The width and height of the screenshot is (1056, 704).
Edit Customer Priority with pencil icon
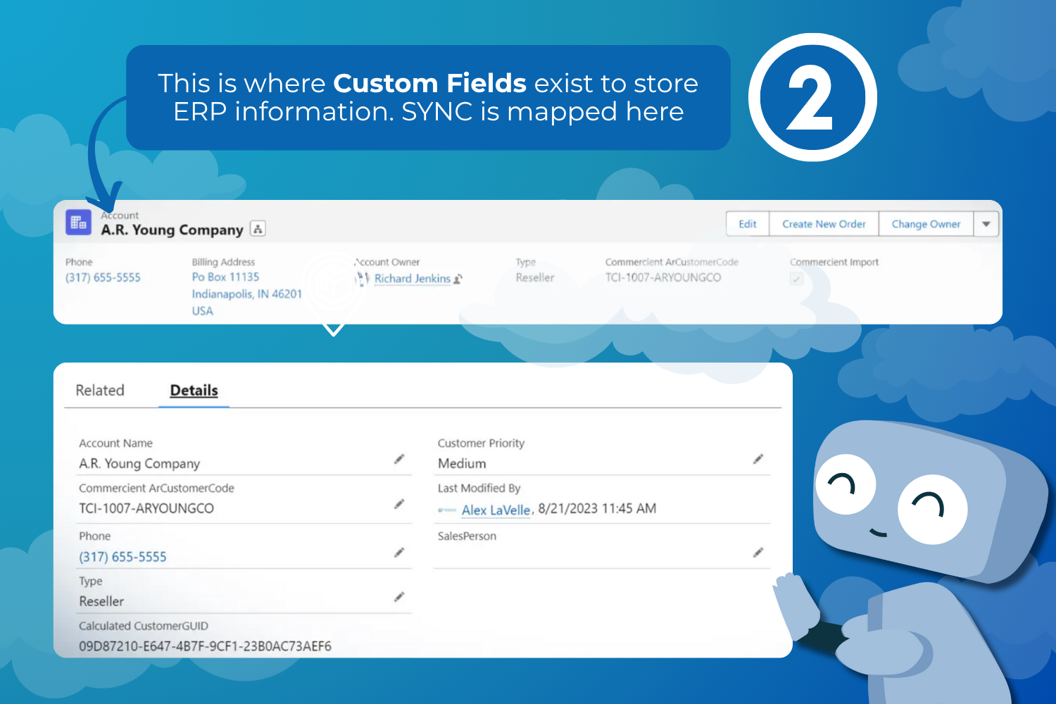tap(758, 459)
